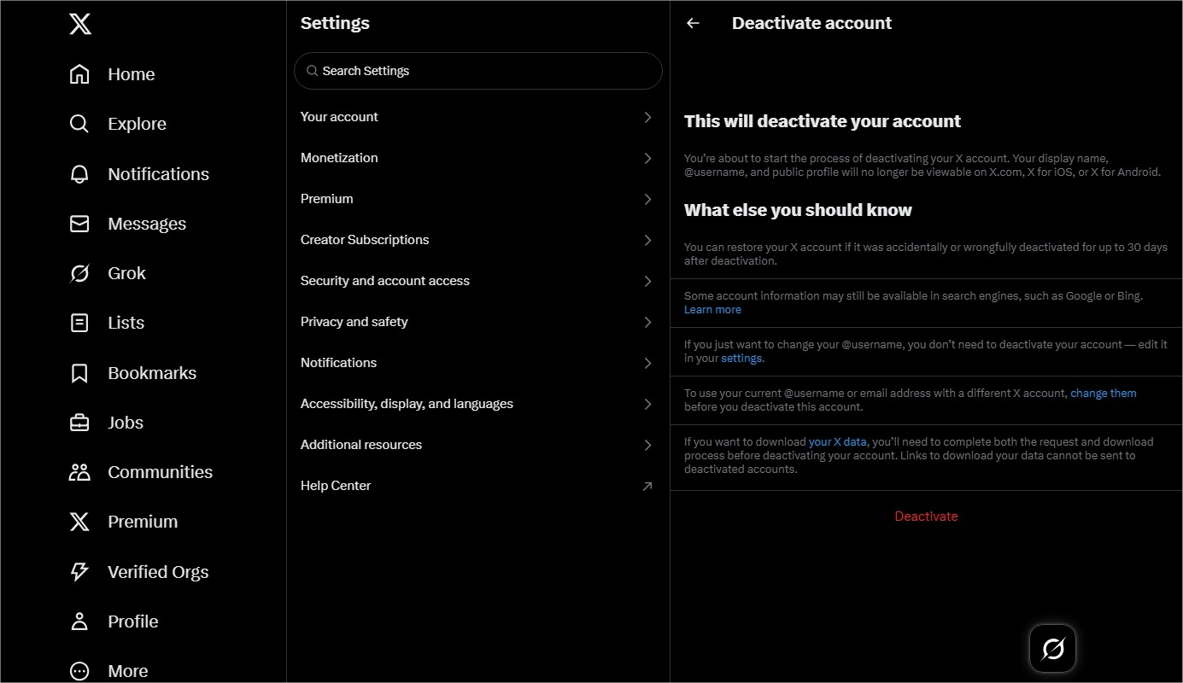Image resolution: width=1183 pixels, height=683 pixels.
Task: Click the Bookmarks icon
Action: click(x=79, y=373)
